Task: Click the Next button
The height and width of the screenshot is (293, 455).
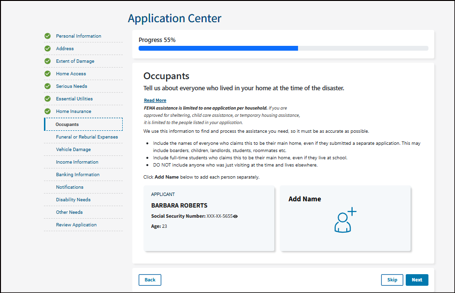Action: tap(416, 280)
